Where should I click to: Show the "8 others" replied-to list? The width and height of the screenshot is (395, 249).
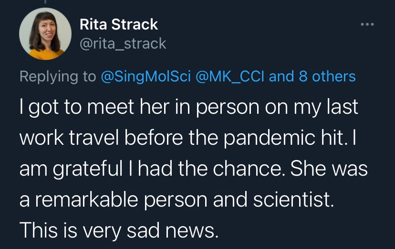(327, 76)
